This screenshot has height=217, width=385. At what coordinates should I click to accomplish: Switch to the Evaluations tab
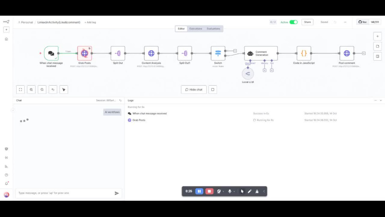click(213, 29)
